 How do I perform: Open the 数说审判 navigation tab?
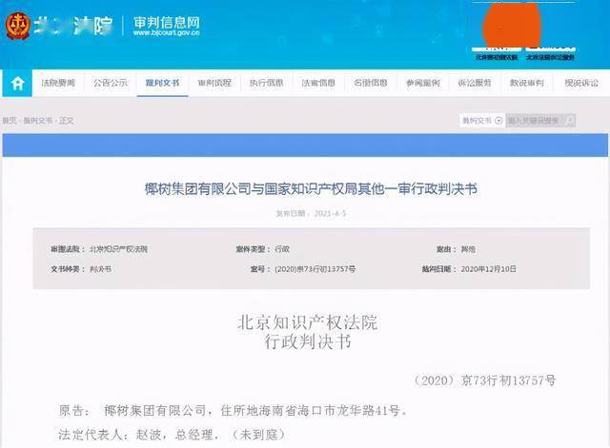(527, 83)
